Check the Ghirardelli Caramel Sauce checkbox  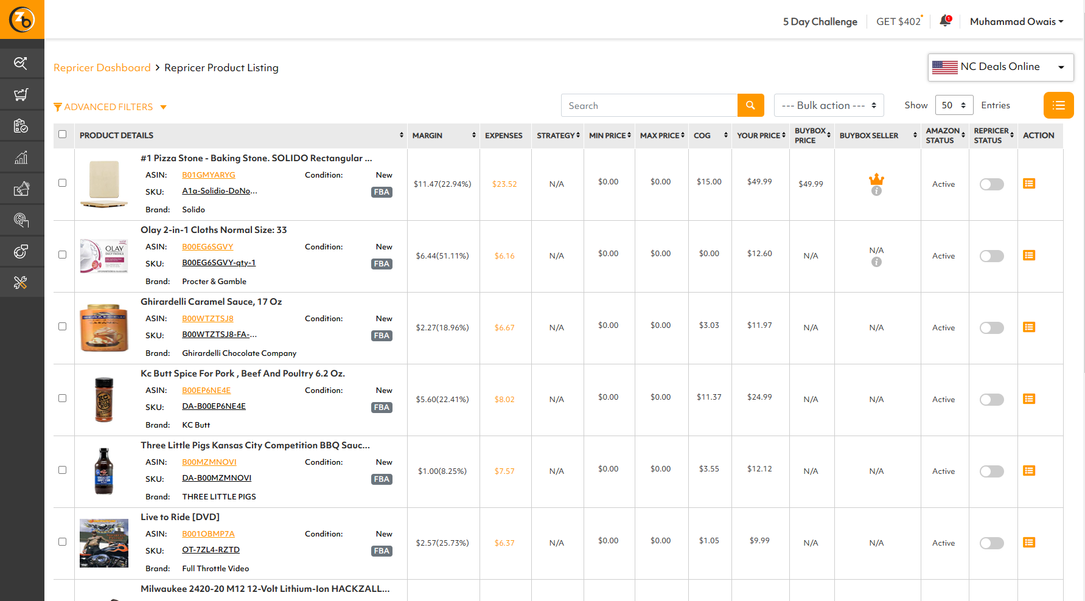(62, 327)
